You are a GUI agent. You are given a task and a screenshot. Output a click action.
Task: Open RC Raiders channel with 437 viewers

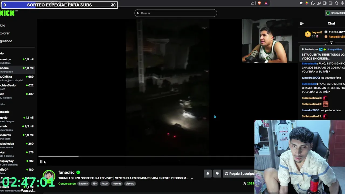(x=17, y=95)
